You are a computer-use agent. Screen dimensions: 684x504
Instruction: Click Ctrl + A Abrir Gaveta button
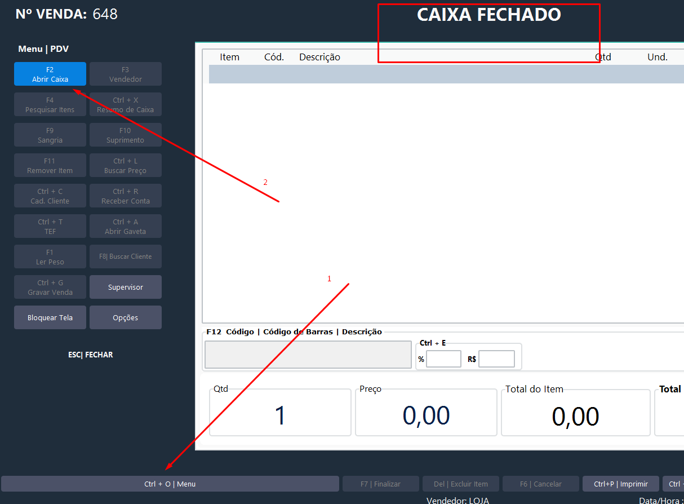click(126, 226)
